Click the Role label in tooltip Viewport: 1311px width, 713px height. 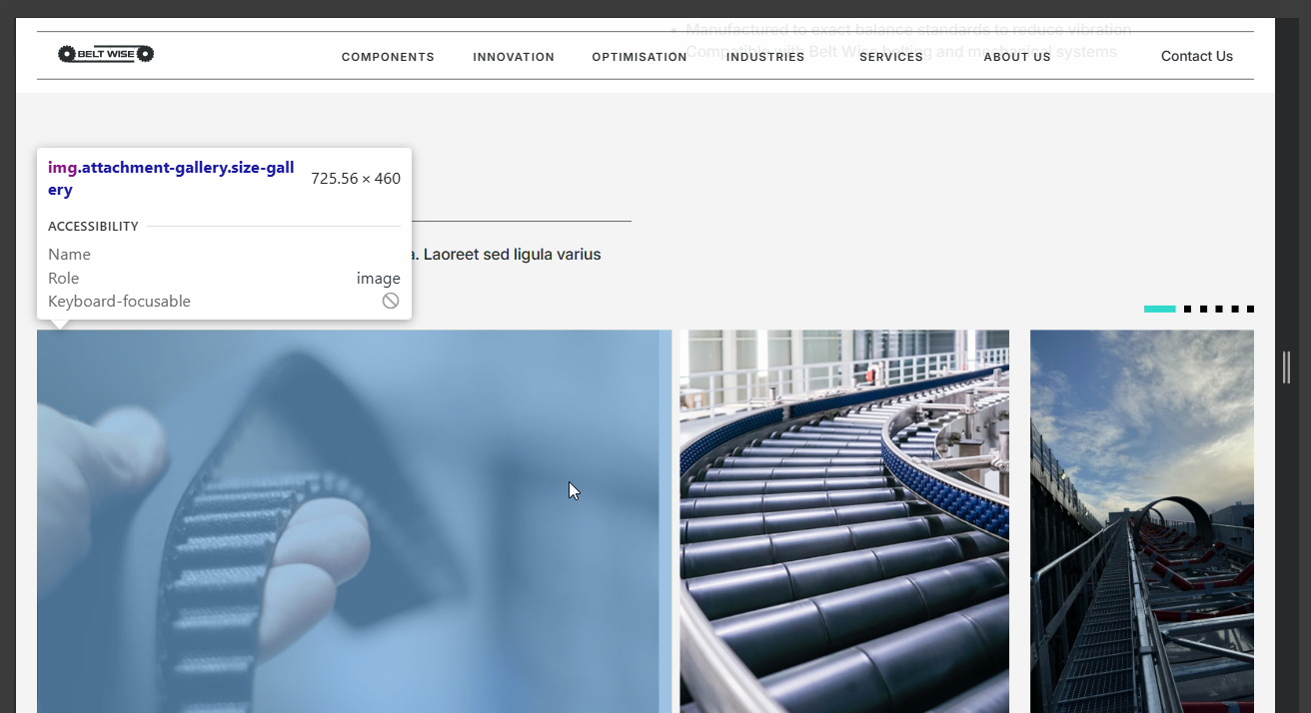coord(63,278)
